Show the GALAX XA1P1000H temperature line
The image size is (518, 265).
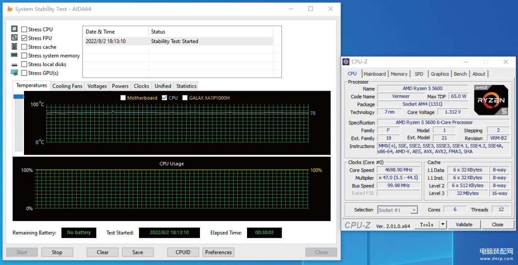click(185, 98)
